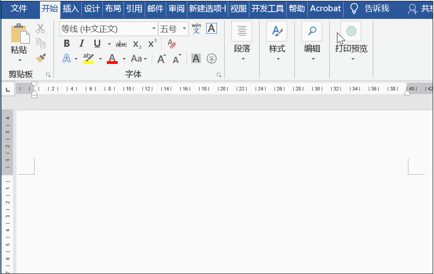Screen dimensions: 434x274
Task: Click the Copy icon
Action: coord(41,43)
